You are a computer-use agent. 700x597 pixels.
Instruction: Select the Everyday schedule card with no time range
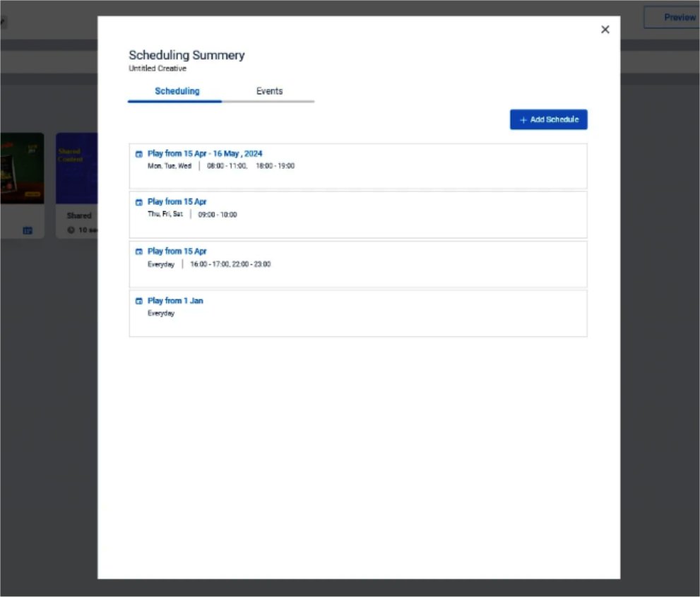(x=357, y=313)
